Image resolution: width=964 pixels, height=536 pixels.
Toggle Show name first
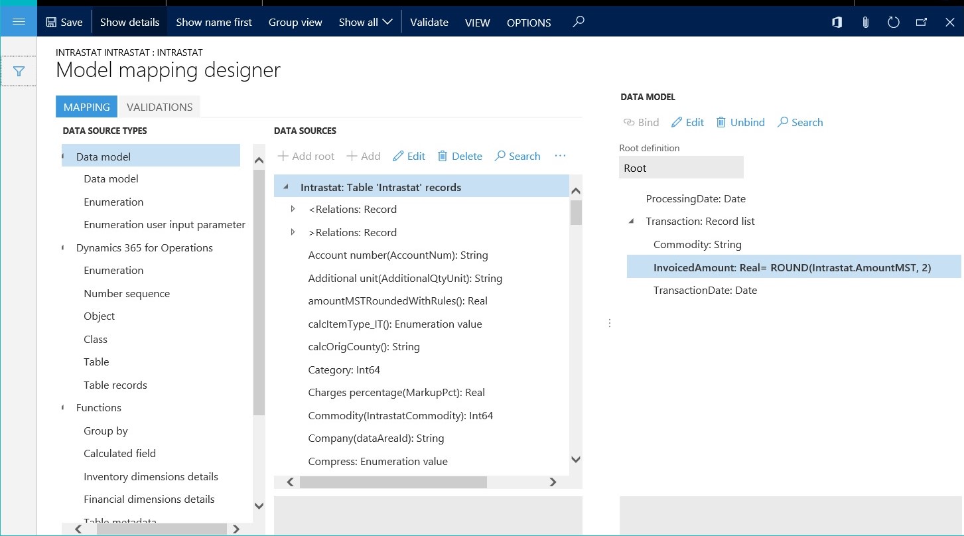coord(214,22)
